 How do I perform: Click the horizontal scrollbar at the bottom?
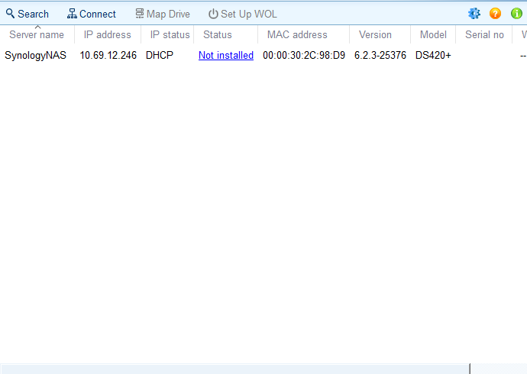[x=234, y=369]
